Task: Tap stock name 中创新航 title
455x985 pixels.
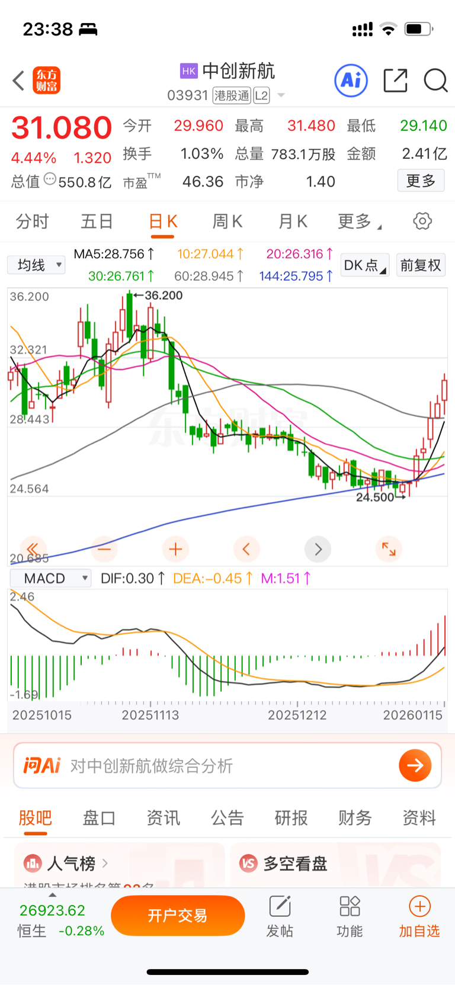Action: point(239,71)
